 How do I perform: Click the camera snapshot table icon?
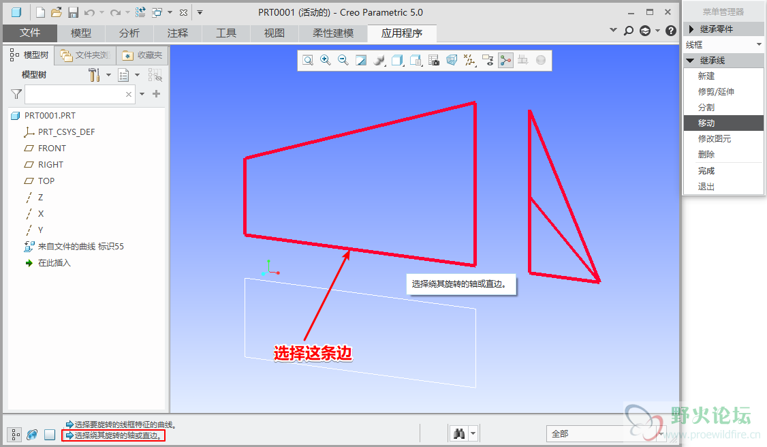(433, 60)
